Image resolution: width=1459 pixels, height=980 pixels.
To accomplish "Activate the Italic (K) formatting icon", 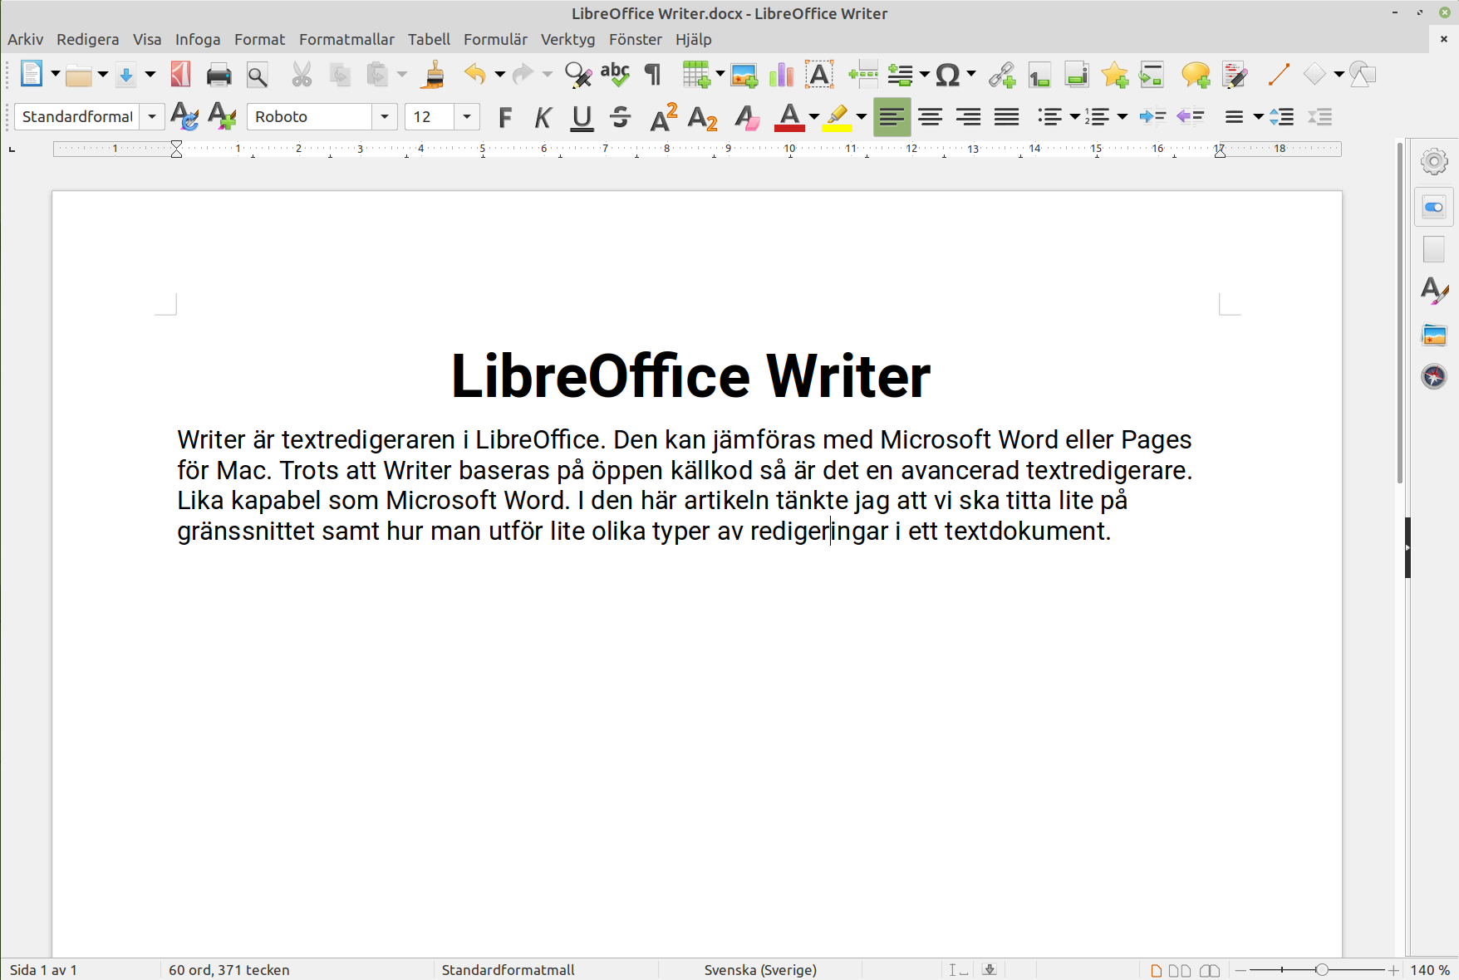I will click(x=542, y=116).
